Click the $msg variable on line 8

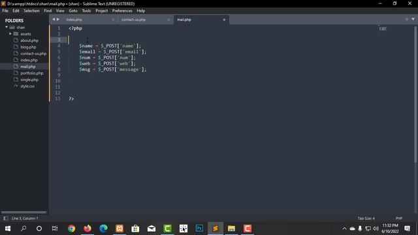pyautogui.click(x=84, y=69)
